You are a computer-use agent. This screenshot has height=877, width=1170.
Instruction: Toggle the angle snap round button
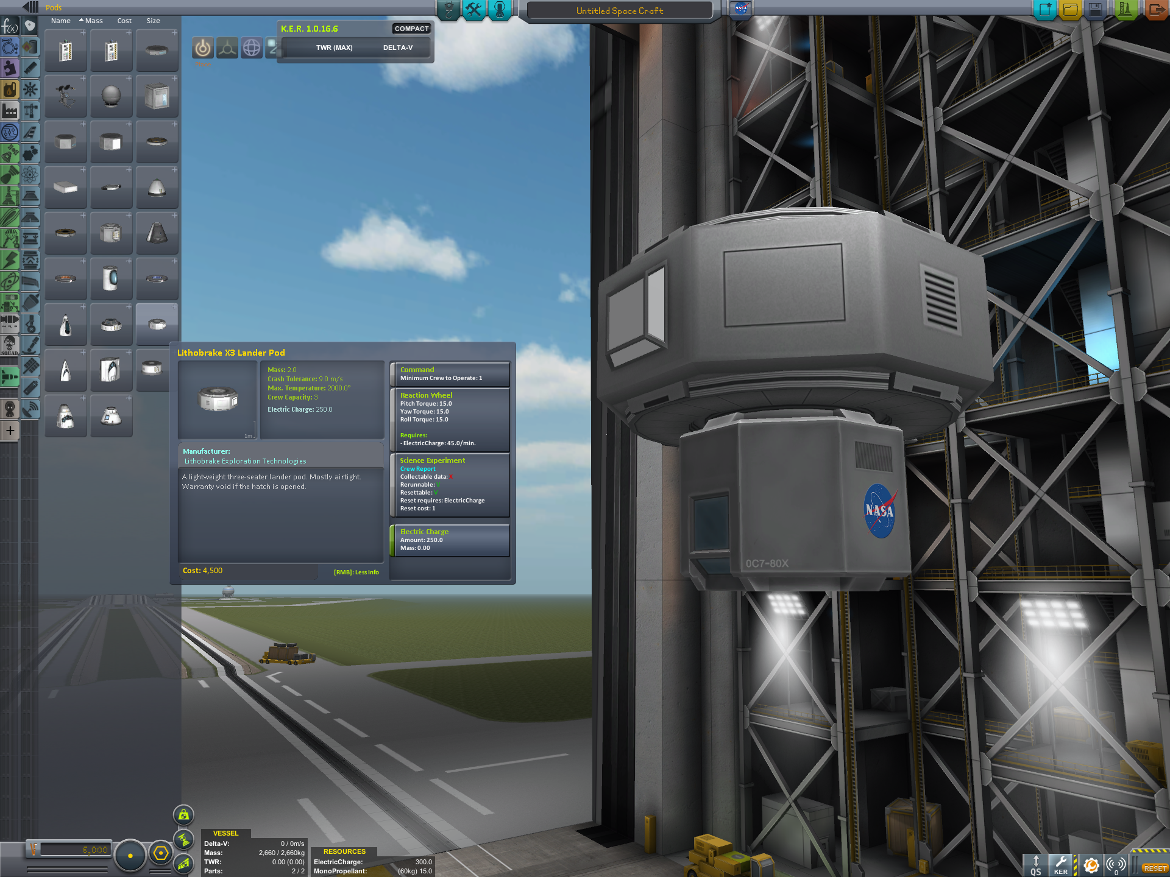pos(130,855)
